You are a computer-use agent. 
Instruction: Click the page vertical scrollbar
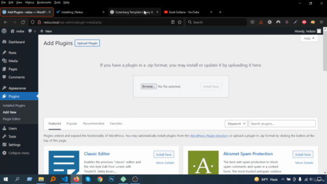click(325, 101)
